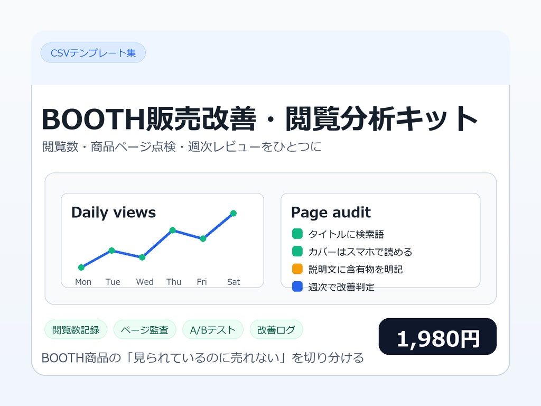Click the green swatch beside タイトルに検索語
541x406 pixels.
297,234
